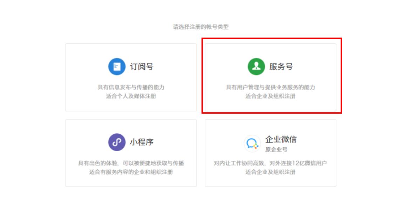The height and width of the screenshot is (218, 393).
Task: Click 适合企业及组织注册 under 企业微信
Action: click(270, 172)
